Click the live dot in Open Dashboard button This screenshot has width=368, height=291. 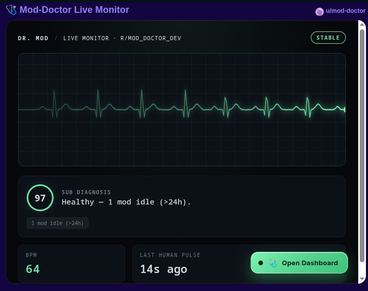point(260,263)
